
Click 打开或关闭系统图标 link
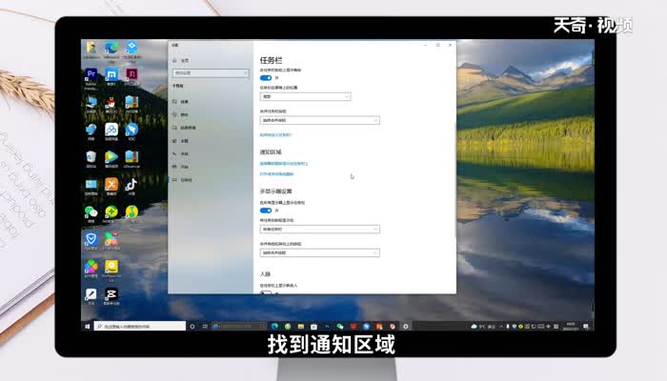[x=277, y=174]
